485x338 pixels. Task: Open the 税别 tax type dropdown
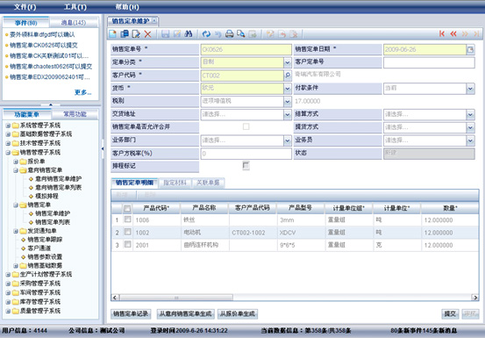[x=288, y=101]
